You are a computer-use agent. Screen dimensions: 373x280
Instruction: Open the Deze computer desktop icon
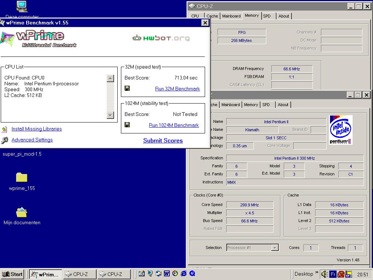pos(21,7)
